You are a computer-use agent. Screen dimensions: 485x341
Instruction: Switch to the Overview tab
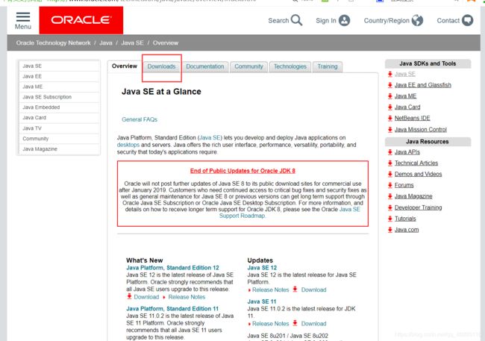pyautogui.click(x=125, y=66)
